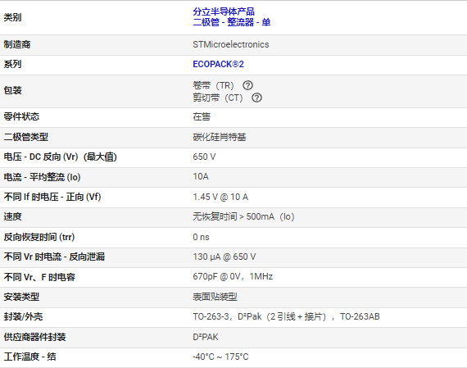Click the 在售 part status value
The image size is (467, 368).
click(x=202, y=116)
